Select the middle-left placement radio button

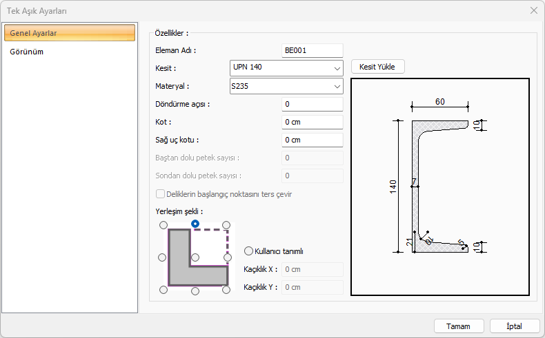tap(163, 257)
